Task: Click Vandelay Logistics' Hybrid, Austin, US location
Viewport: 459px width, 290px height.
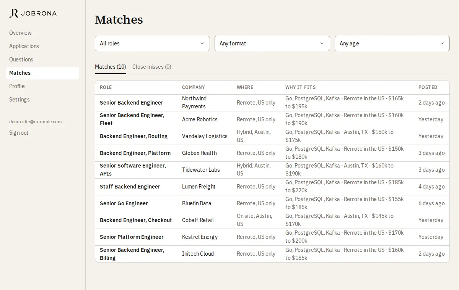Action: click(254, 136)
